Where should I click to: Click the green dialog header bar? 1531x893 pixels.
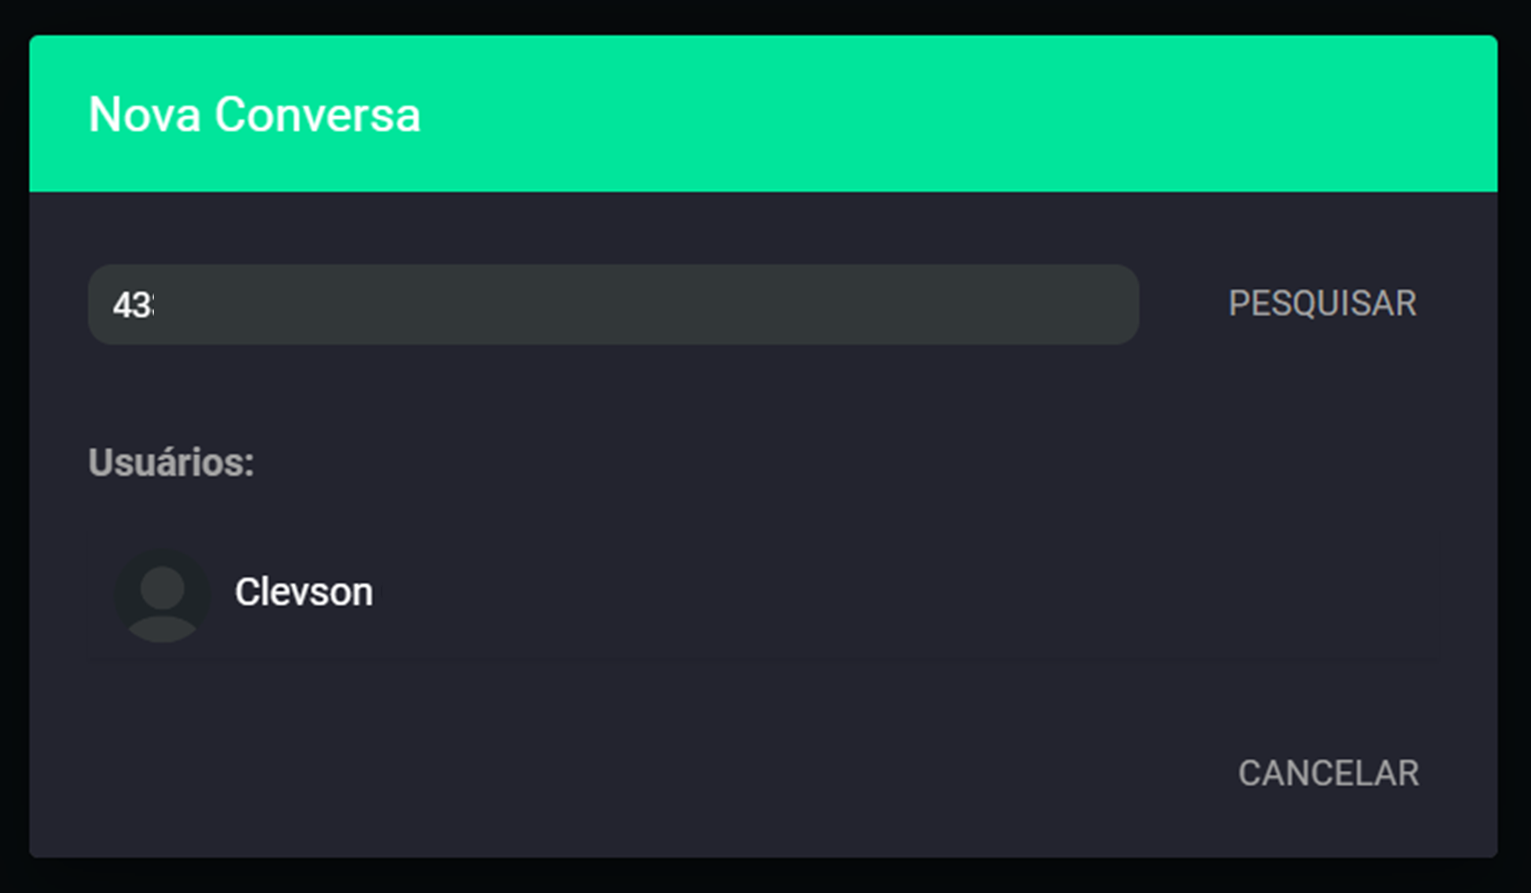[763, 114]
